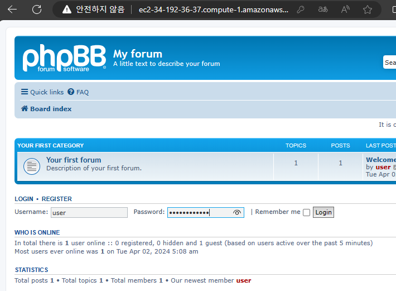
Task: Click the POSTS column header
Action: (340, 146)
